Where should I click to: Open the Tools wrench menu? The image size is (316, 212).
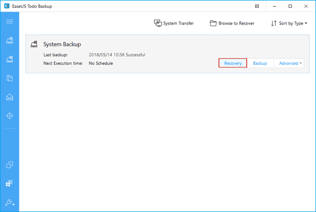(9, 203)
